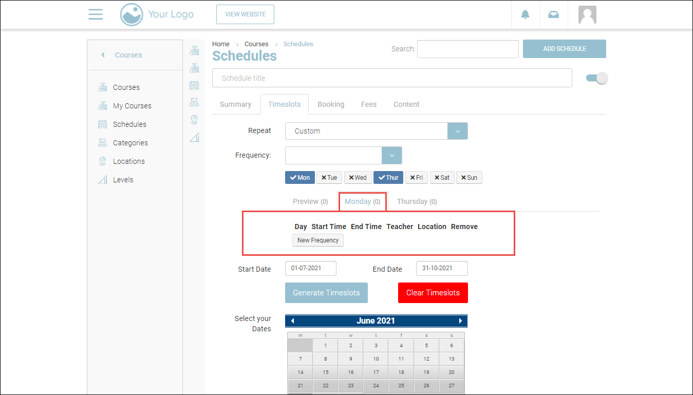Open the inbox tray icon
This screenshot has width=693, height=395.
pyautogui.click(x=553, y=14)
